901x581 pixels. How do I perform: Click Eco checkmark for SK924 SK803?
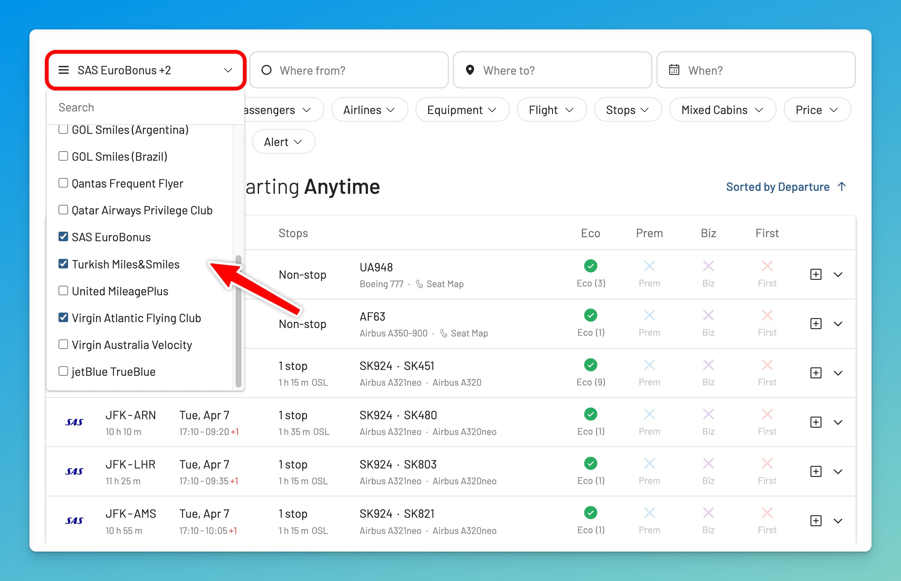(590, 463)
